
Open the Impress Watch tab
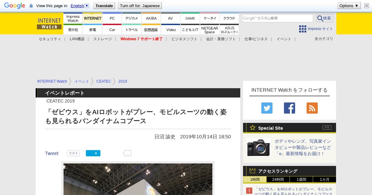(x=73, y=18)
